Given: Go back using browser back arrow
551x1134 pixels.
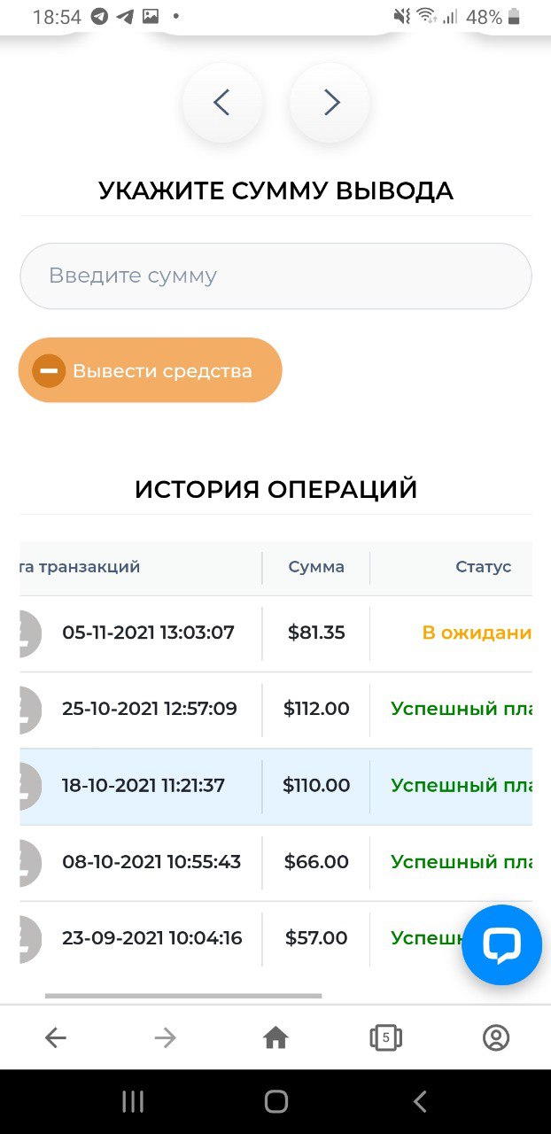Looking at the screenshot, I should (x=56, y=1037).
